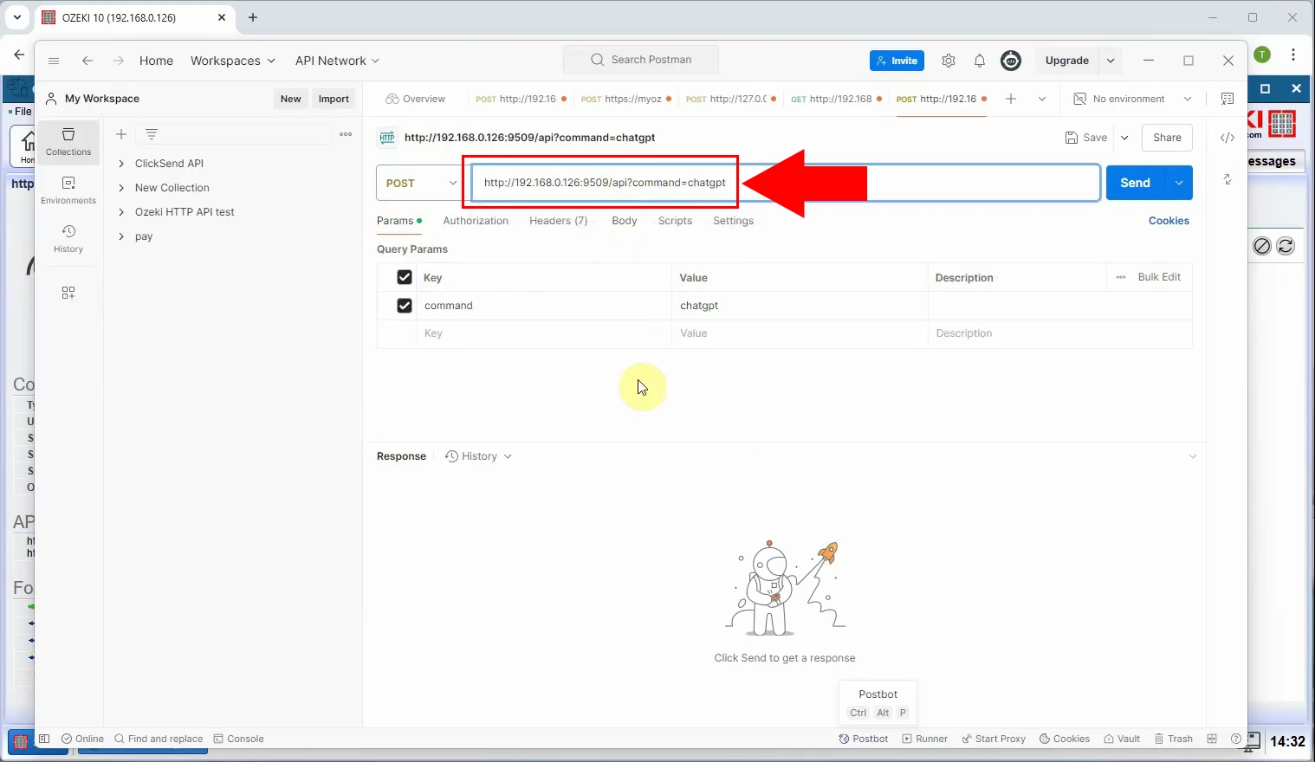Click the Save request icon button

(1086, 138)
